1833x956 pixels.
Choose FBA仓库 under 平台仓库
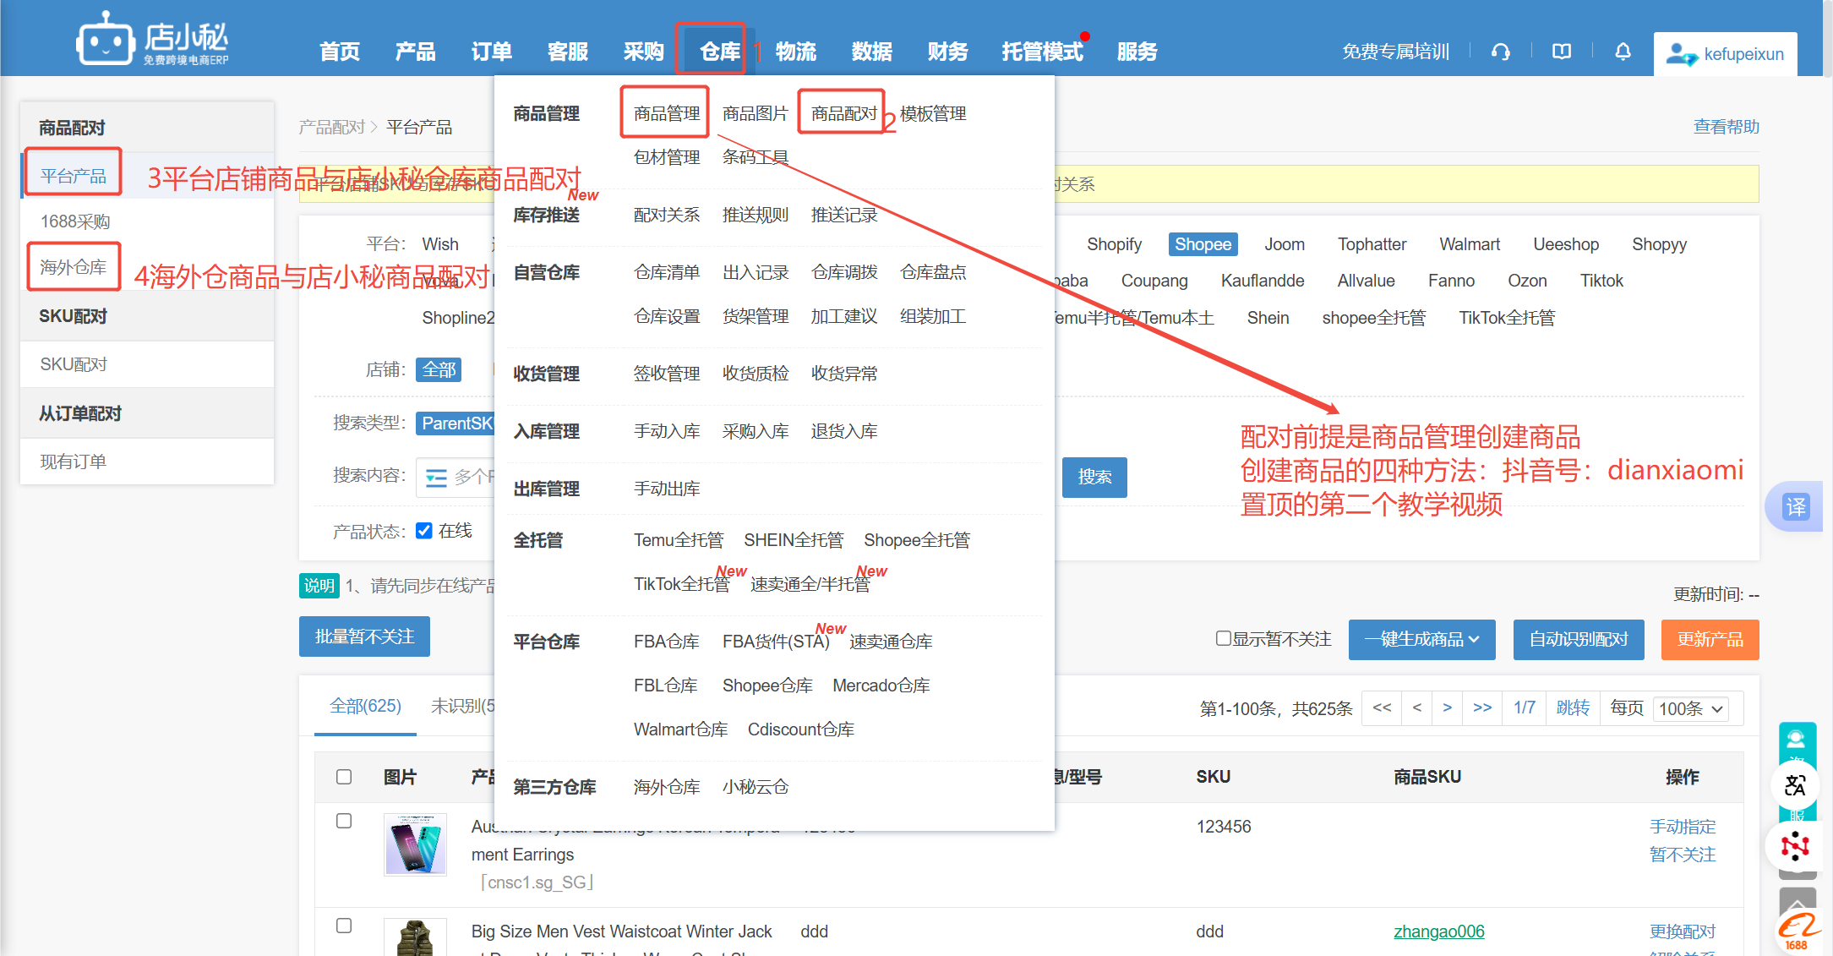tap(667, 642)
